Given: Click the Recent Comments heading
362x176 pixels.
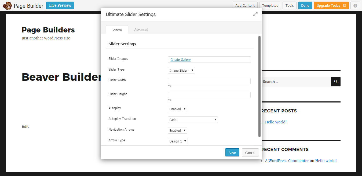Looking at the screenshot, I should [x=285, y=149].
